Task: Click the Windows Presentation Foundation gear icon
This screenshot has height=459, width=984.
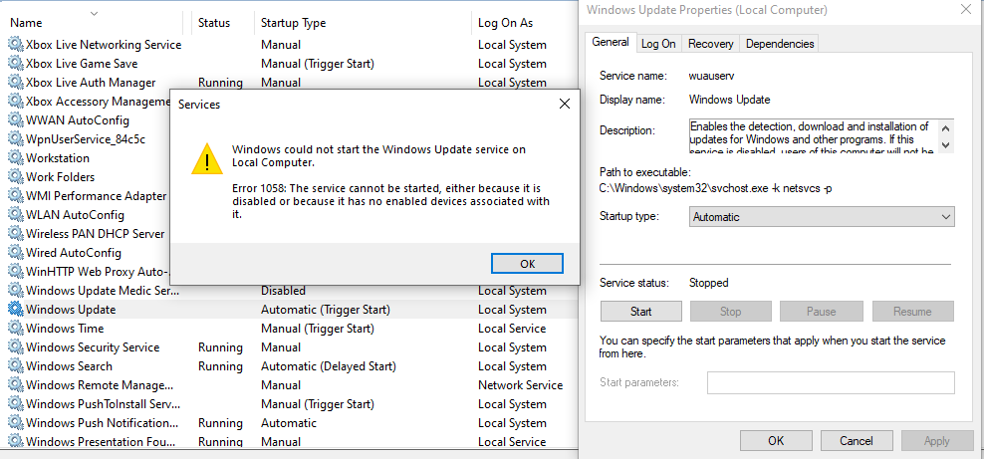Action: click(14, 441)
